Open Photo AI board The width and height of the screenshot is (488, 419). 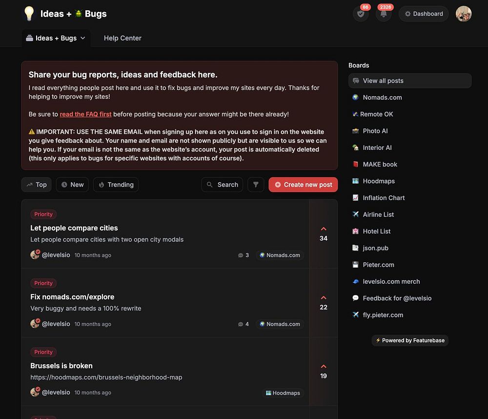click(410, 131)
